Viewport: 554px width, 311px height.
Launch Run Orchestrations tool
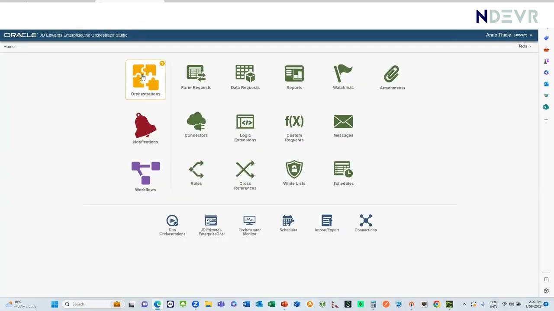[x=172, y=225]
